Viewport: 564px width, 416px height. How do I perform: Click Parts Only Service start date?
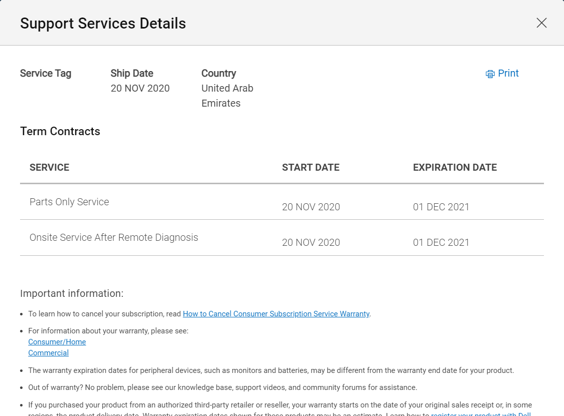point(311,207)
